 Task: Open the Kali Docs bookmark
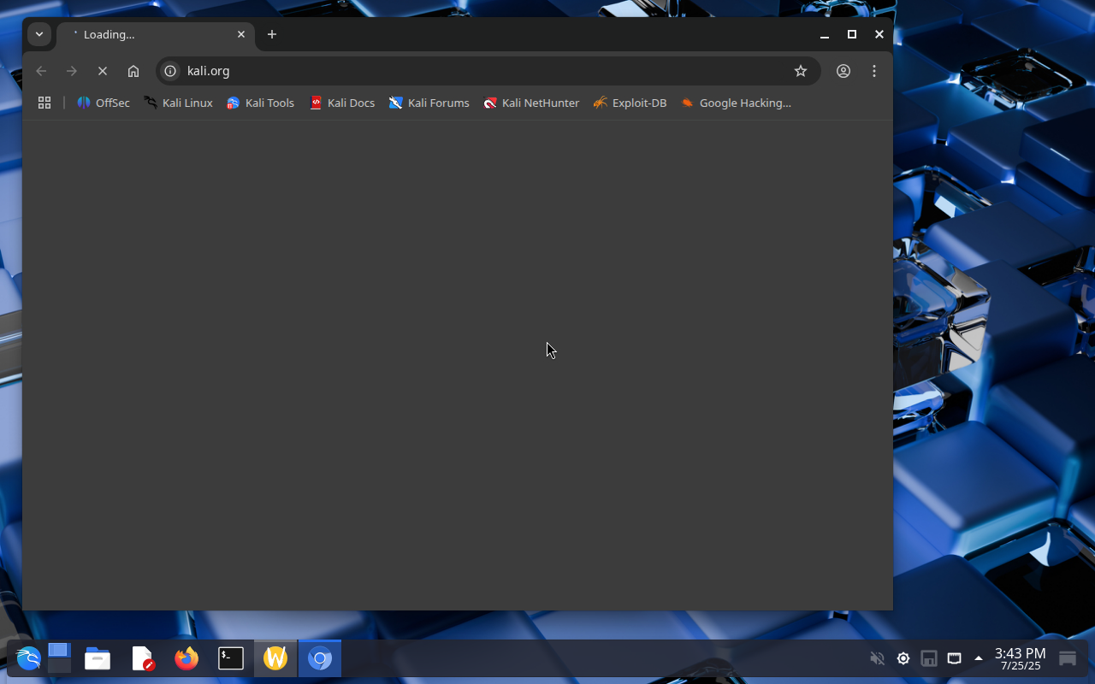pos(342,103)
